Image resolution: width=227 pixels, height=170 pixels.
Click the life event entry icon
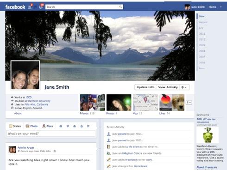pyautogui.click(x=108, y=147)
